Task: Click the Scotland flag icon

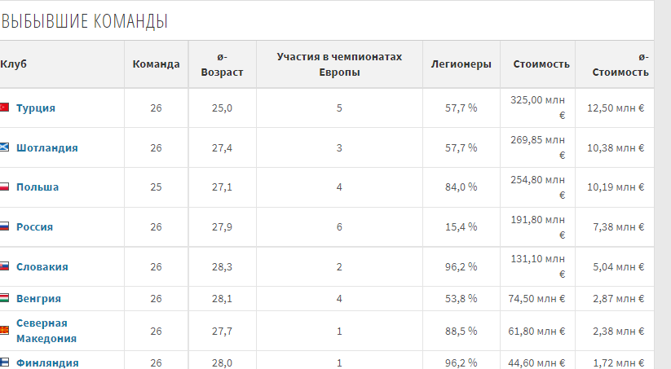Action: pyautogui.click(x=4, y=147)
